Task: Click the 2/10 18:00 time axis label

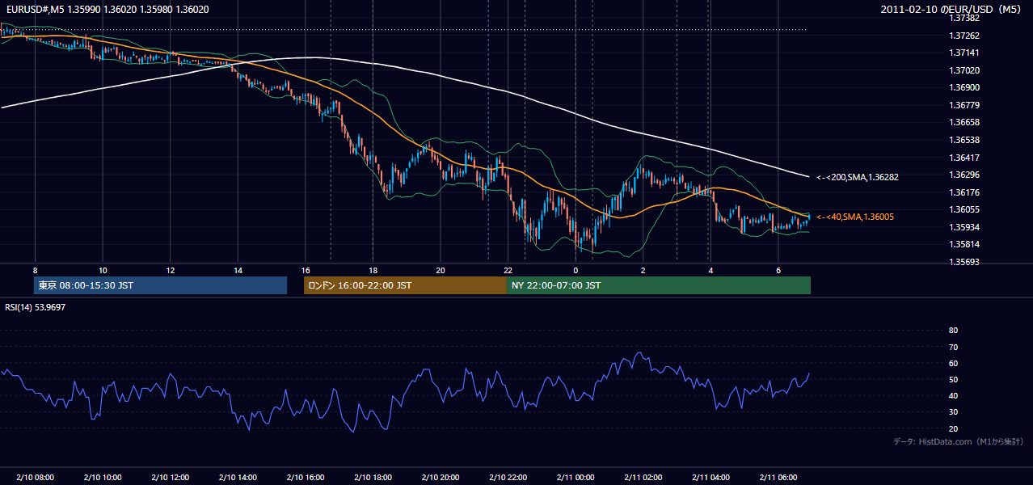Action: pos(373,477)
